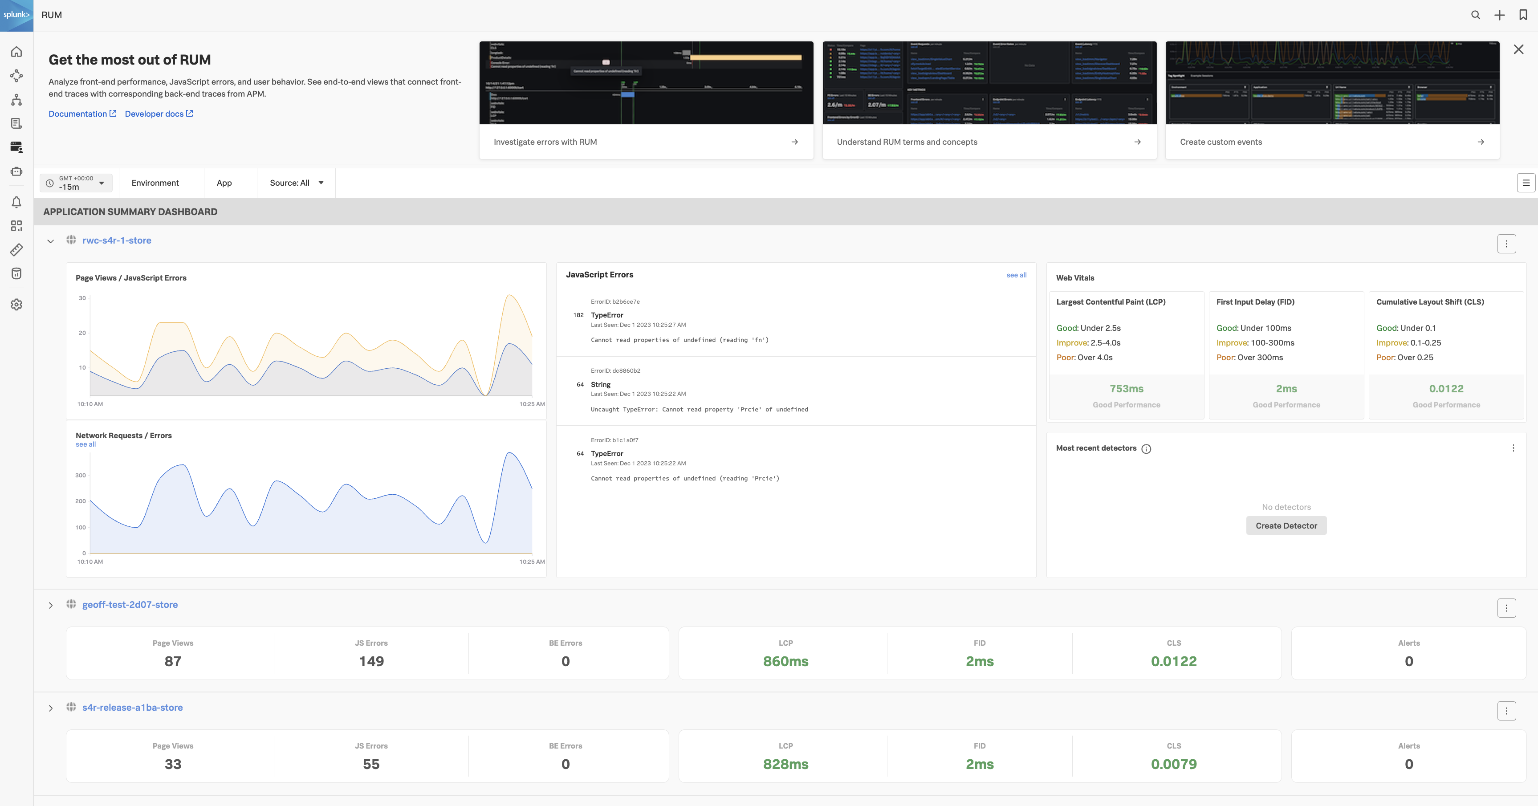Click the App tab filter option
This screenshot has width=1538, height=806.
[x=224, y=182]
